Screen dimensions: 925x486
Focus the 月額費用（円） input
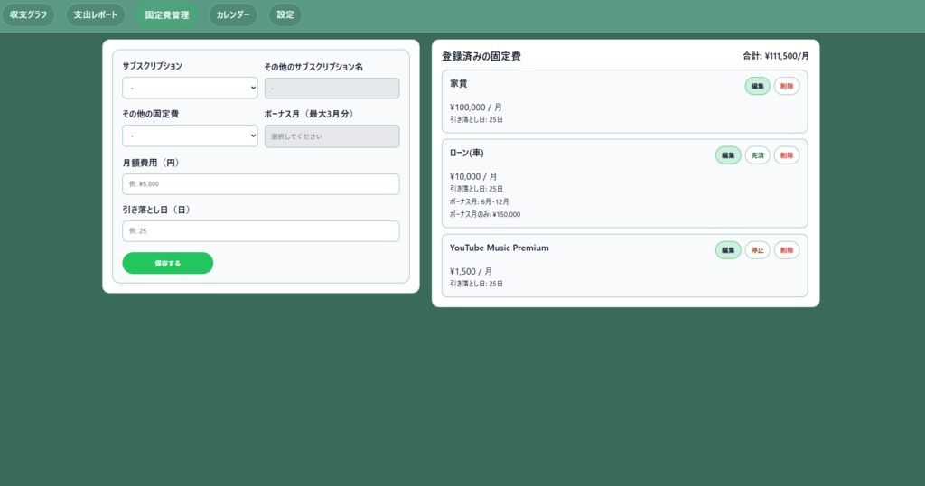click(x=261, y=184)
